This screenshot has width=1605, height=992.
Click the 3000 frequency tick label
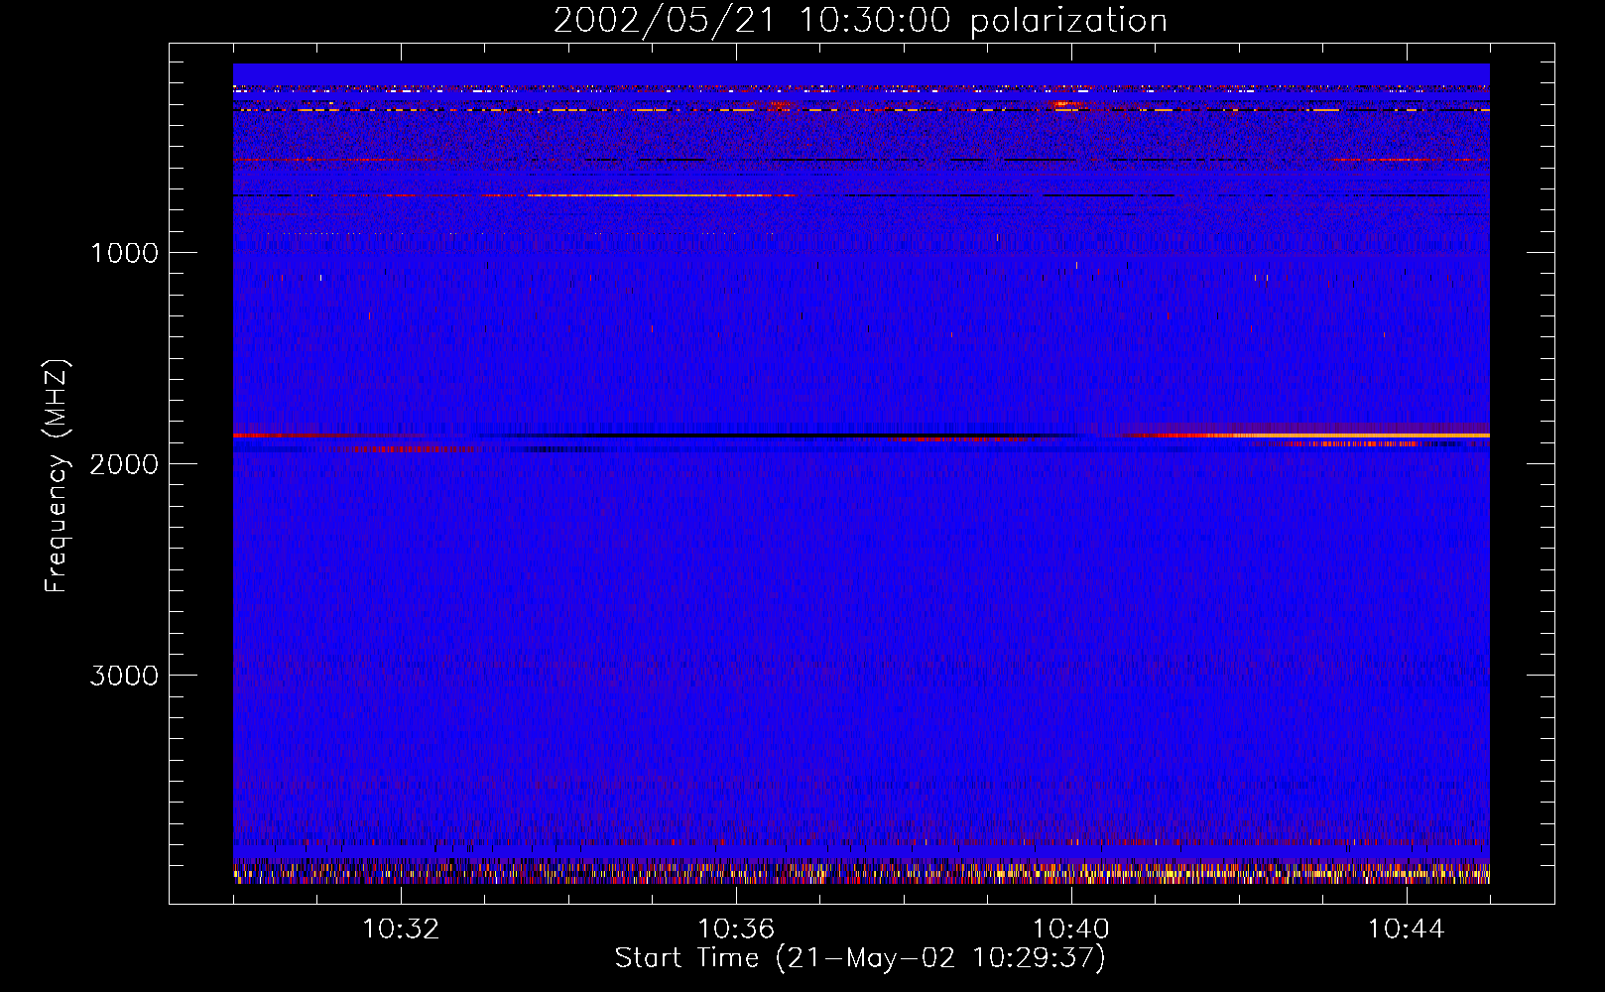[124, 676]
